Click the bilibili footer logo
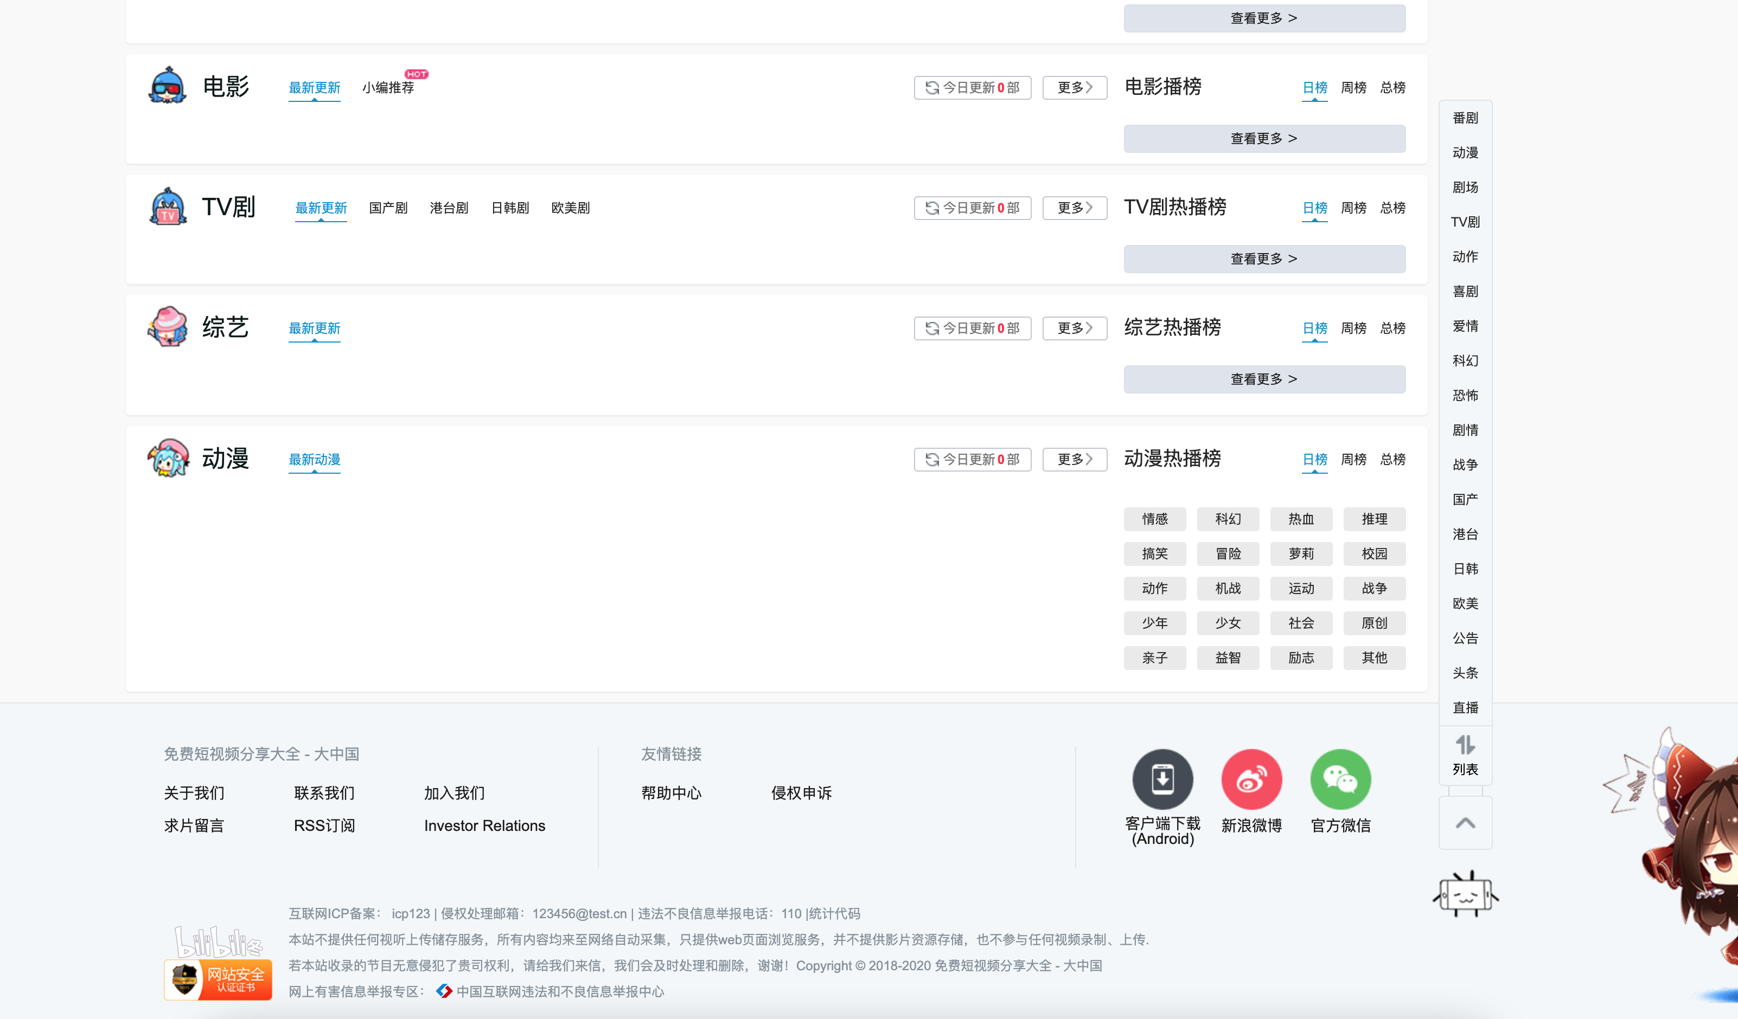 tap(218, 941)
